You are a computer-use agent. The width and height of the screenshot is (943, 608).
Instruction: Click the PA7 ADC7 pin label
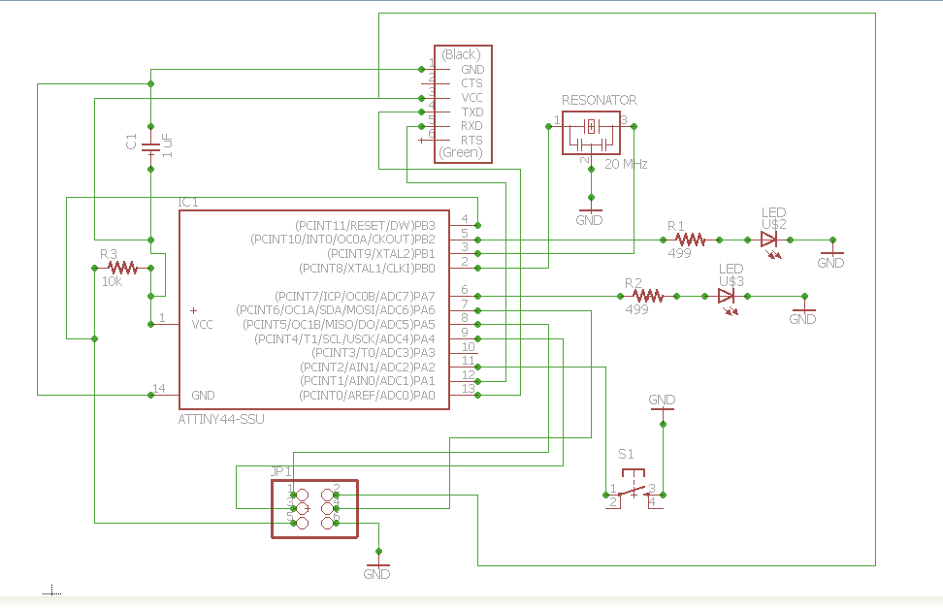pos(355,297)
